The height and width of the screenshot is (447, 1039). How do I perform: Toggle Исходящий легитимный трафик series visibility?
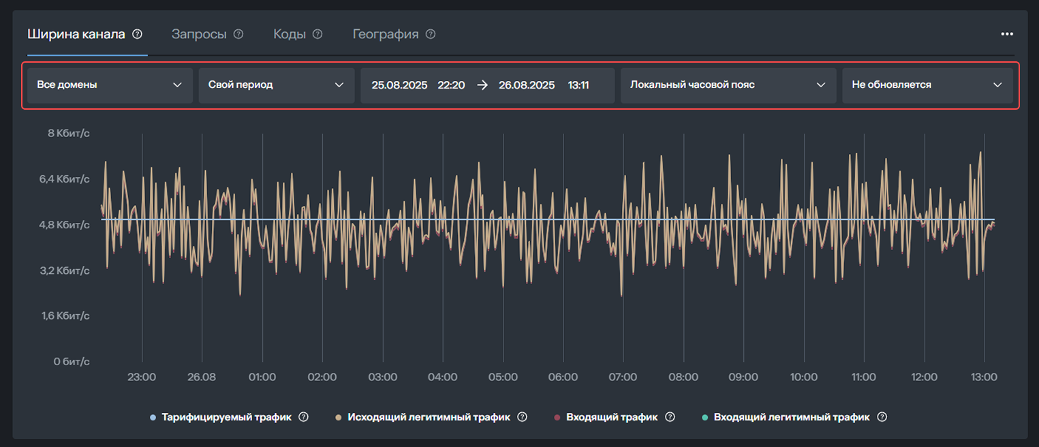429,416
